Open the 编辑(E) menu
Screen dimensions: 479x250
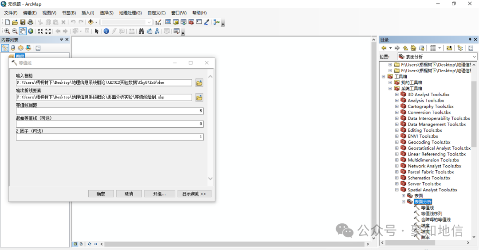click(x=30, y=13)
